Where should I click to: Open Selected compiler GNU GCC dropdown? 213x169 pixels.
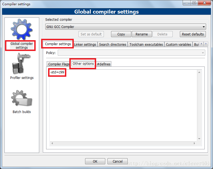[x=125, y=27]
